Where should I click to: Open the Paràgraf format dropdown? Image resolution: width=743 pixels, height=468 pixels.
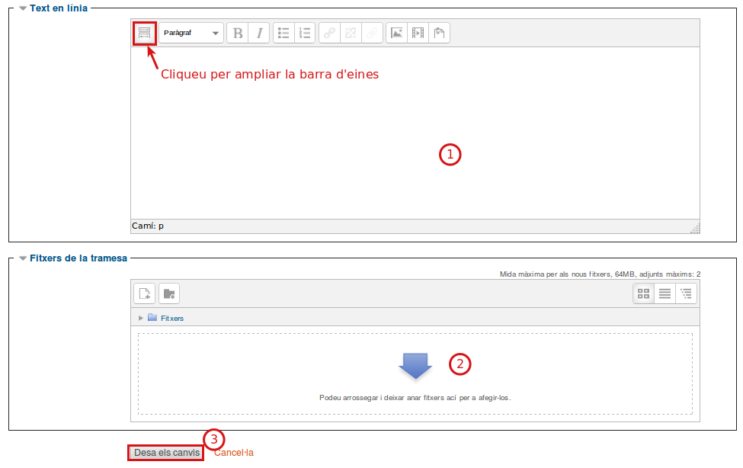pyautogui.click(x=191, y=33)
